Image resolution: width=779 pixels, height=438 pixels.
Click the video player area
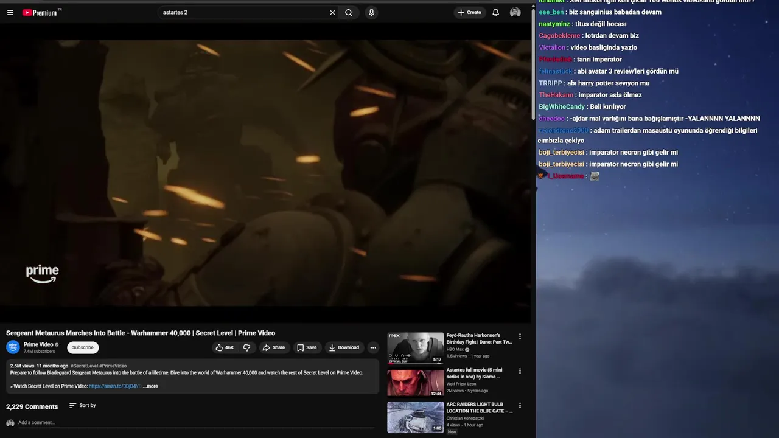pos(265,173)
